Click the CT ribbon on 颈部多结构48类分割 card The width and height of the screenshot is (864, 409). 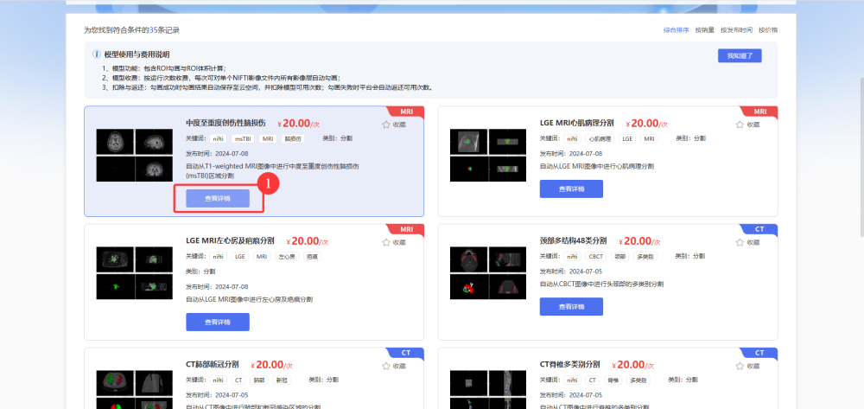coord(759,230)
